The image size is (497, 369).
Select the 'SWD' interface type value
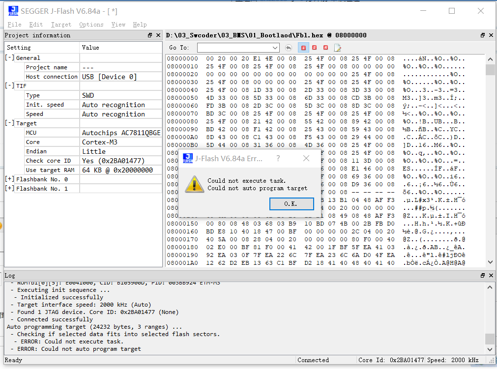(88, 95)
